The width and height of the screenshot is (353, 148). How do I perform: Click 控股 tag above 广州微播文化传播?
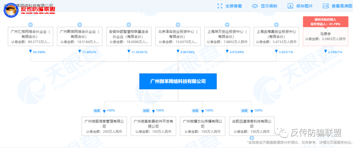tap(195, 111)
